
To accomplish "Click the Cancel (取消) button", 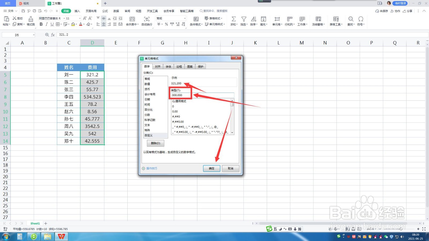I will click(231, 168).
